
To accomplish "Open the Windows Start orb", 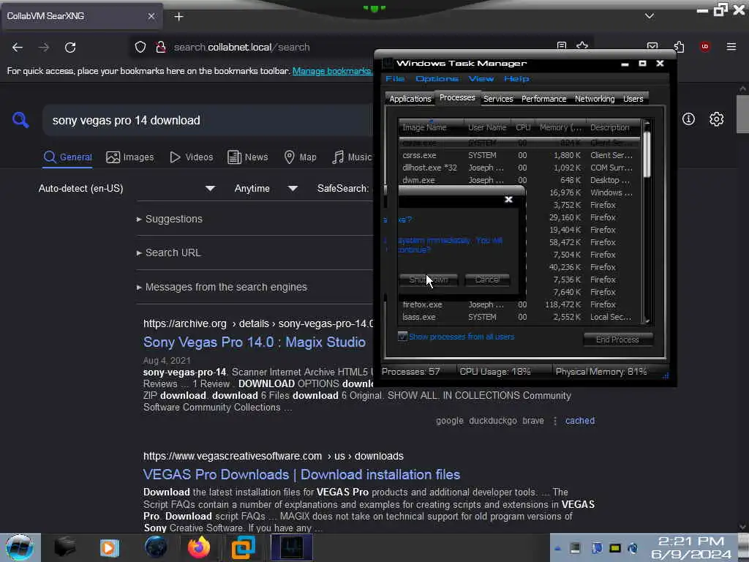I will (x=20, y=547).
